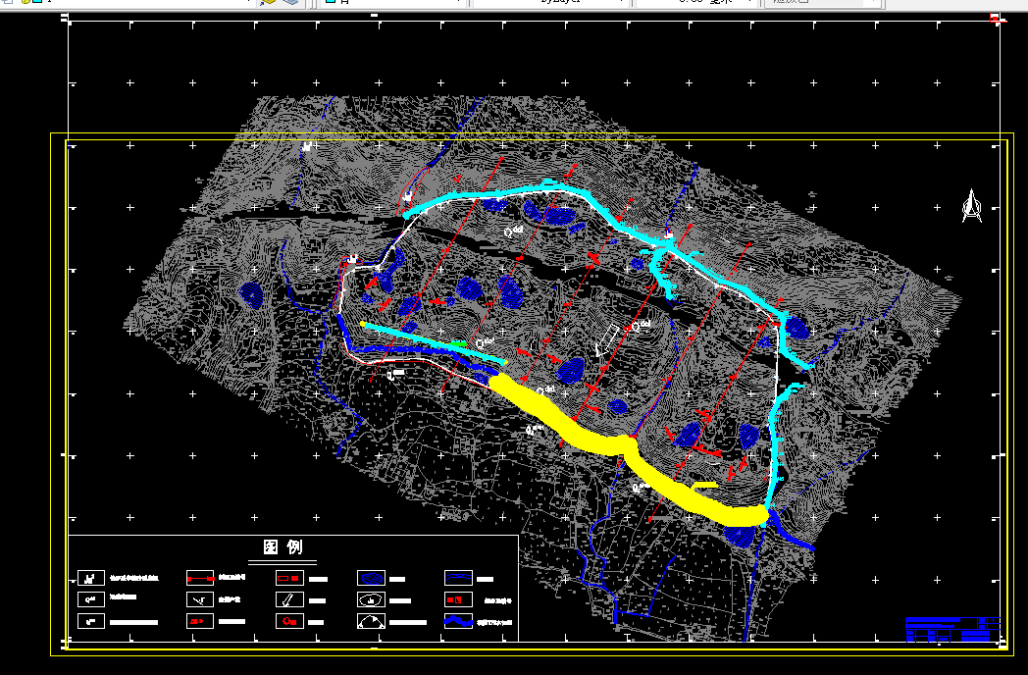Click the cyan color control swatch
The width and height of the screenshot is (1028, 675).
pos(331,2)
